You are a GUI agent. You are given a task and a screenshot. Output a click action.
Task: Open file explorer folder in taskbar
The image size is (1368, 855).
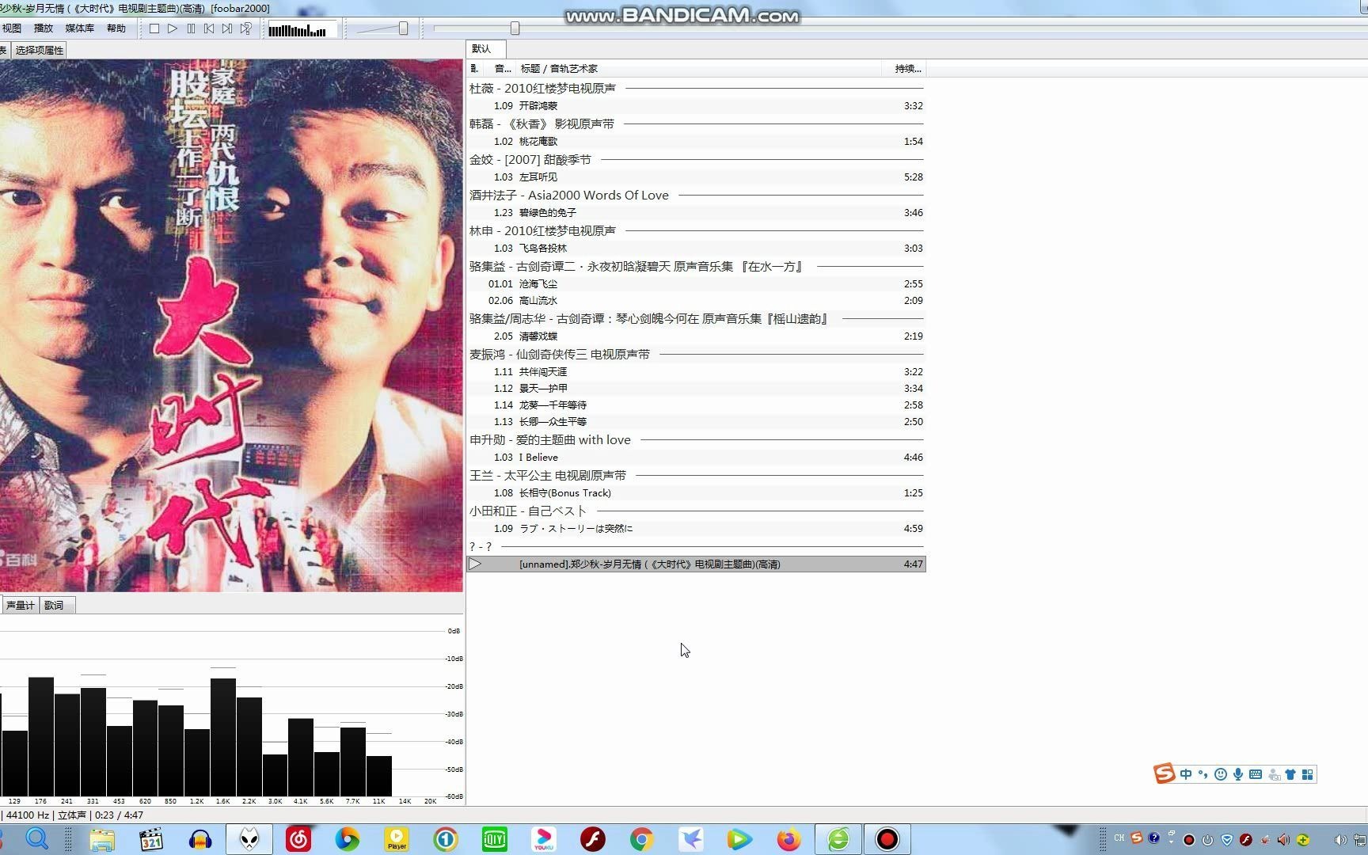coord(102,839)
